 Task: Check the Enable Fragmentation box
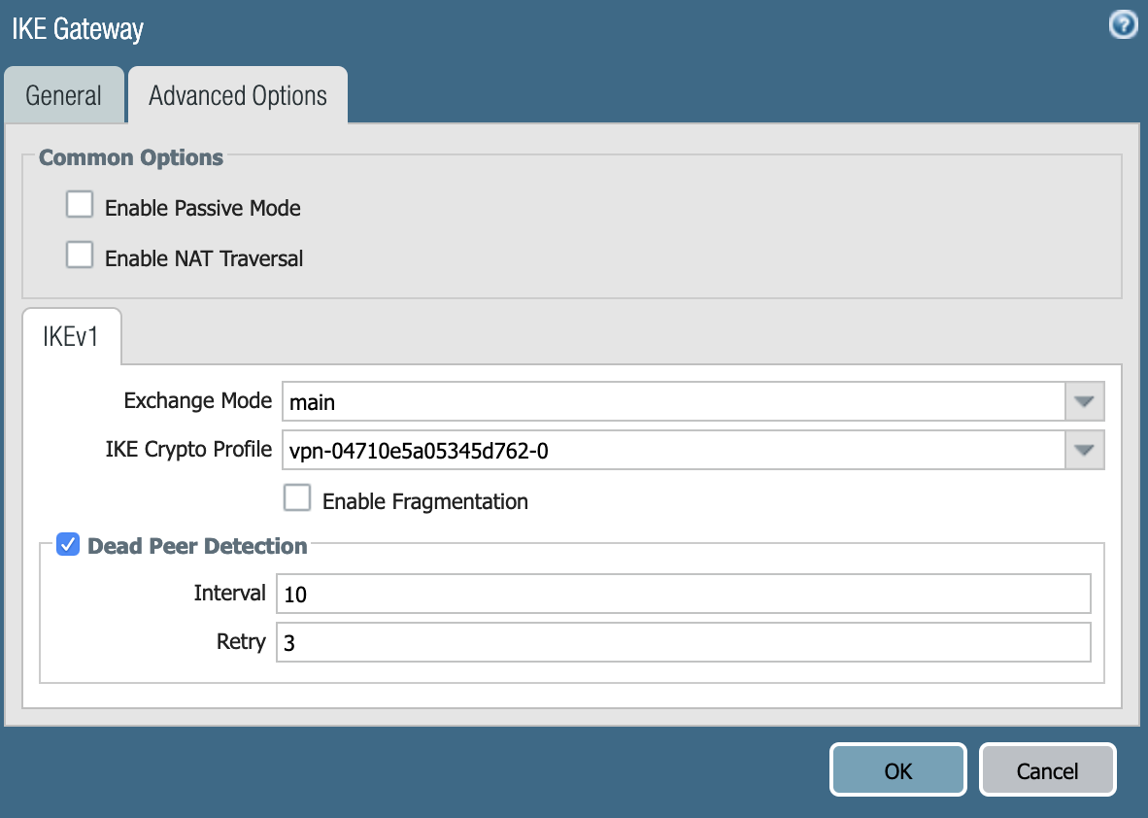pyautogui.click(x=297, y=498)
